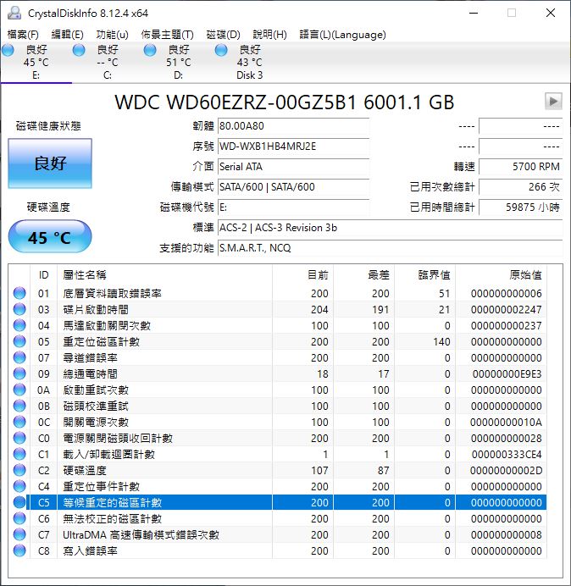The image size is (571, 586).
Task: Switch to the C: disk tab
Action: (x=108, y=62)
